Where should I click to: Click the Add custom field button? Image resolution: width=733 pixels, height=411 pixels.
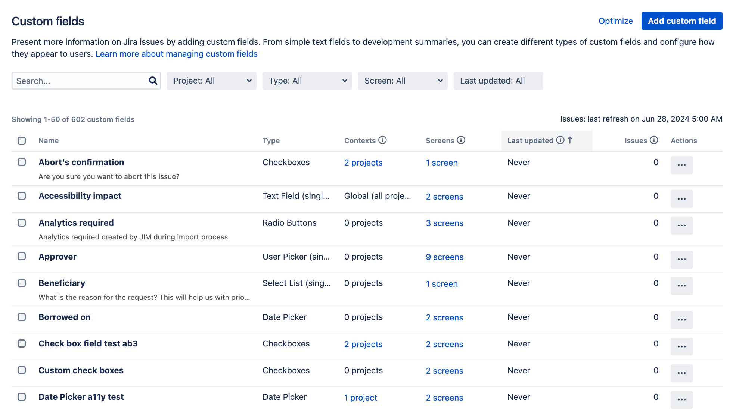(681, 21)
